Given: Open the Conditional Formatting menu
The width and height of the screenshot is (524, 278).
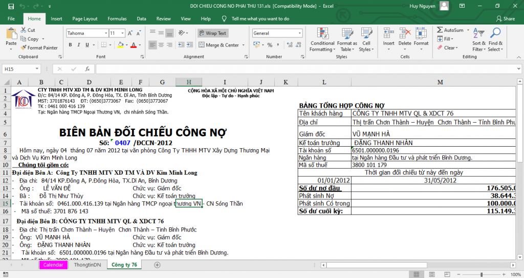Looking at the screenshot, I should (x=322, y=39).
